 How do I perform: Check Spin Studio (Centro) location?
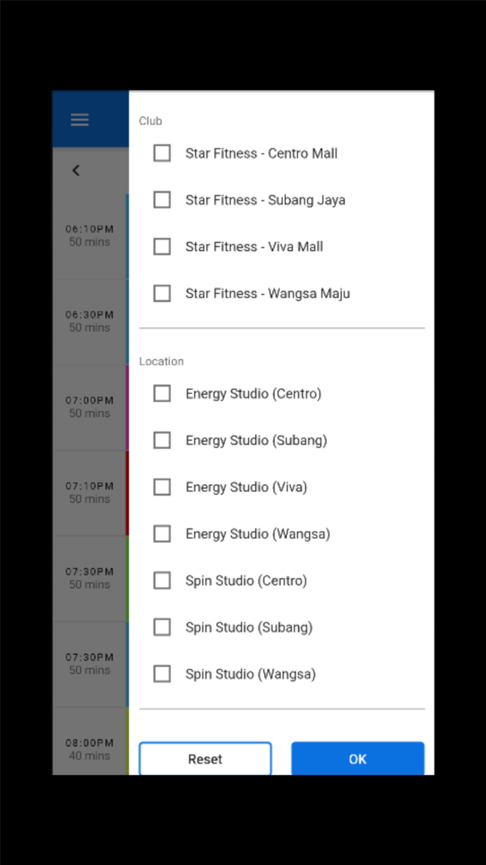click(162, 580)
